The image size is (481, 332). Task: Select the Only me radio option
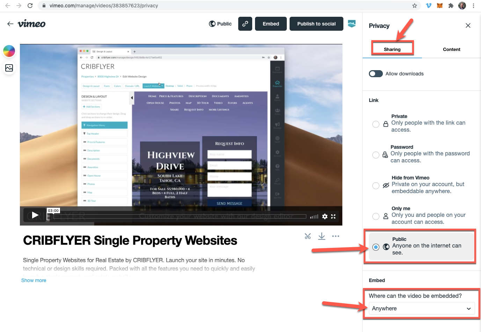(x=376, y=216)
